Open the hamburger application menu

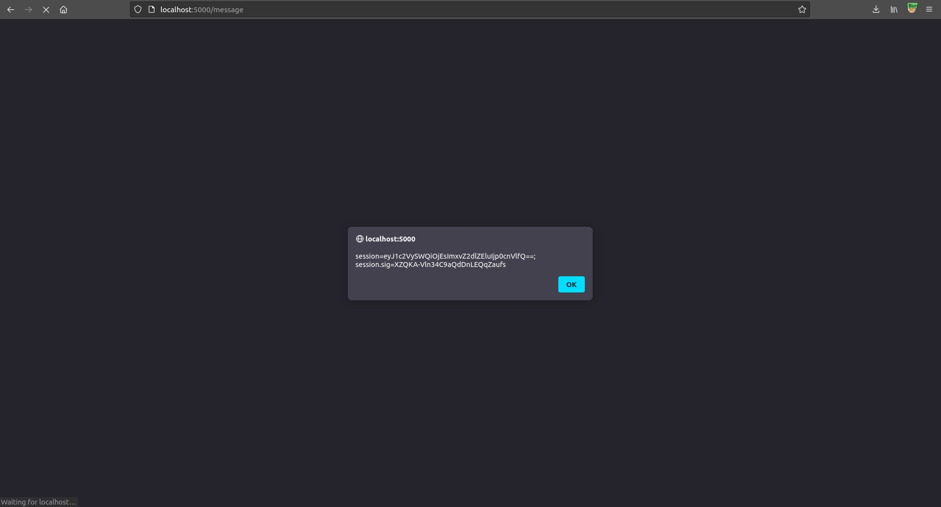point(929,10)
